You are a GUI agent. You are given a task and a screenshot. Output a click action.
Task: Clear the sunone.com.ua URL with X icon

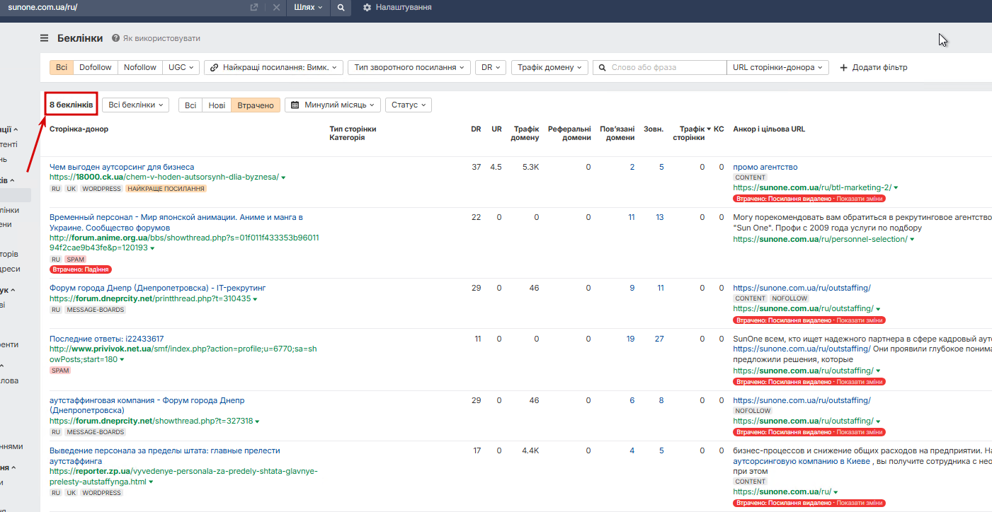click(x=276, y=7)
